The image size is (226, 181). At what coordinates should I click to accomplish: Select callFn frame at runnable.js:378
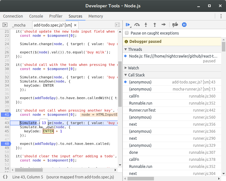[x=172, y=160]
